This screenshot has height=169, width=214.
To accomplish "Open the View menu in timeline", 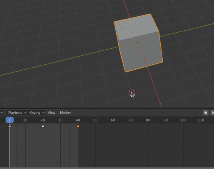I will [51, 113].
